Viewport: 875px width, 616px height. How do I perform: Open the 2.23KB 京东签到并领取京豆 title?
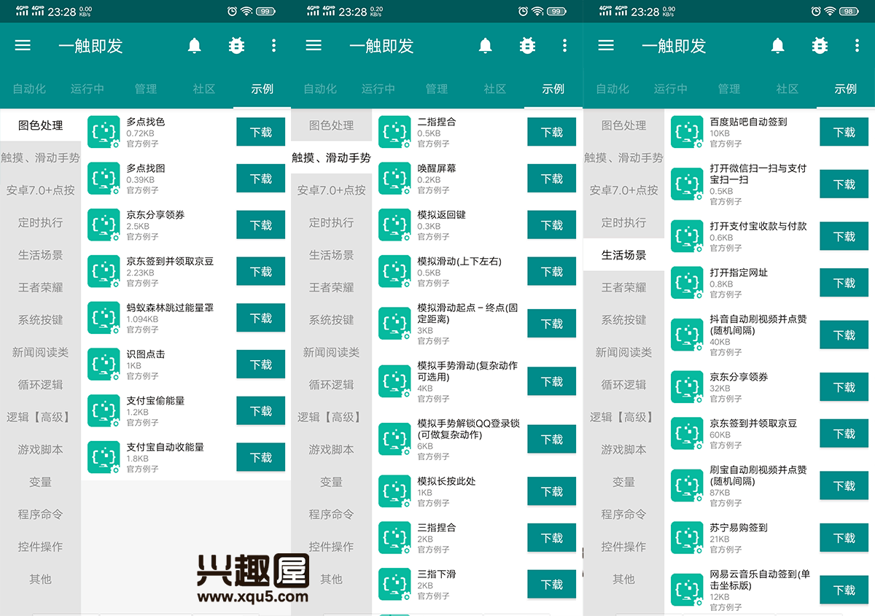point(170,261)
